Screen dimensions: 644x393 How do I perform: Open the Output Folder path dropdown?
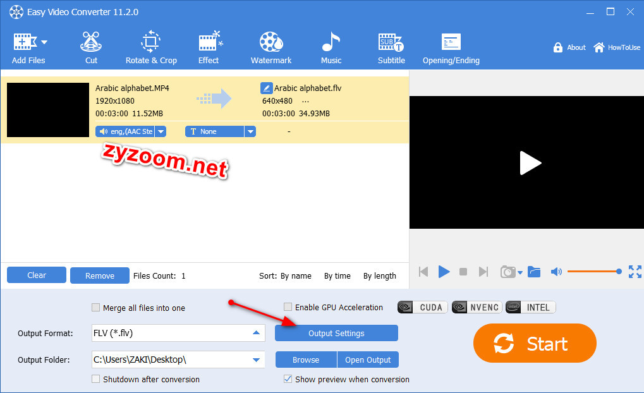pos(257,360)
